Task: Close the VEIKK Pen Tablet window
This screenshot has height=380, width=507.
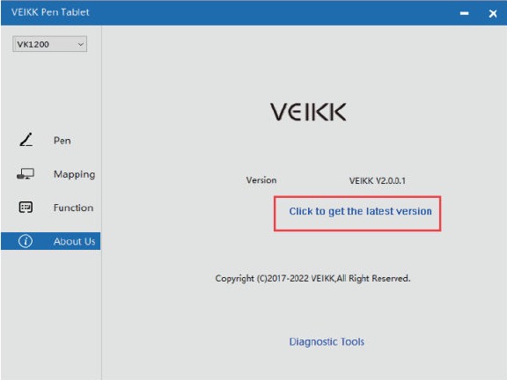Action: pos(493,13)
